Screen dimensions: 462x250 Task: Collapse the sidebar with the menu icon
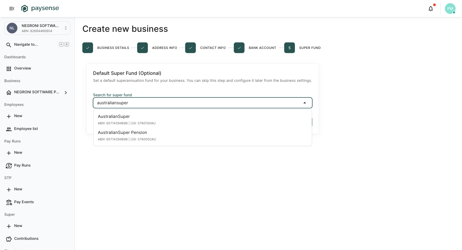(x=11, y=9)
